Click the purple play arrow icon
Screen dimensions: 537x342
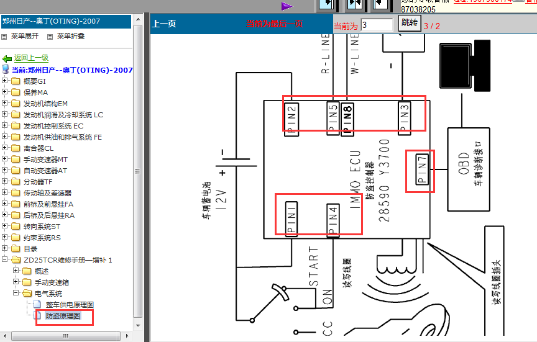(287, 6)
